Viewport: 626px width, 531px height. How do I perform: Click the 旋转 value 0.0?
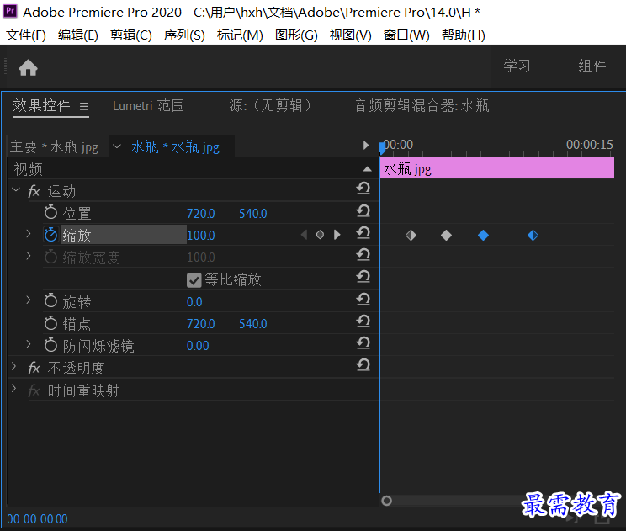194,302
